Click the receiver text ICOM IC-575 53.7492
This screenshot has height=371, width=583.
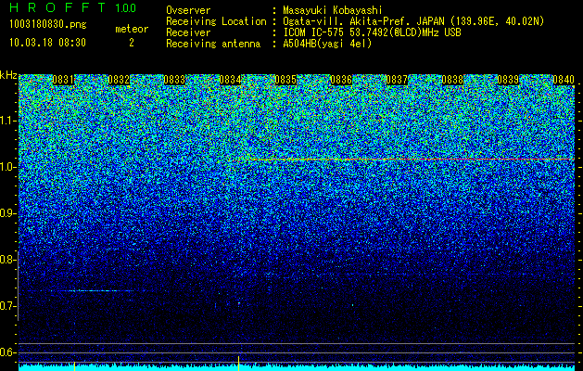click(x=349, y=32)
